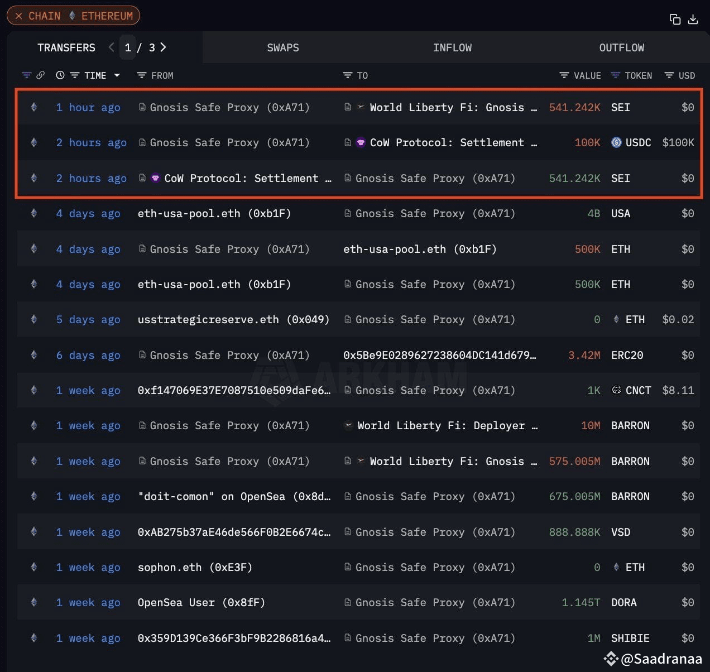The height and width of the screenshot is (672, 710).
Task: Click World Liberty Fi: Gnosis recipient in SEI row
Action: point(453,107)
